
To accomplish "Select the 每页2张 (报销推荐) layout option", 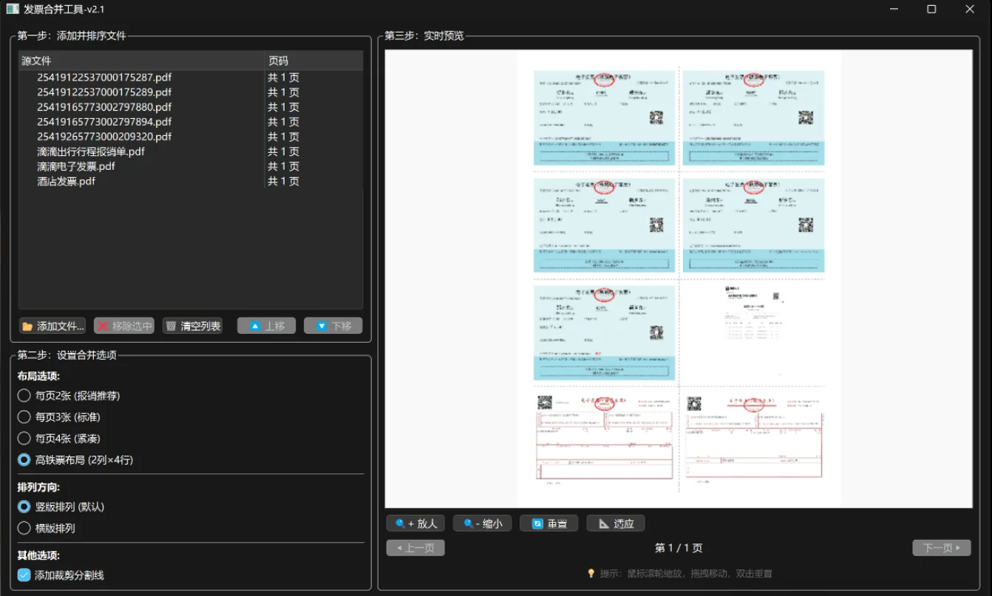I will [24, 396].
